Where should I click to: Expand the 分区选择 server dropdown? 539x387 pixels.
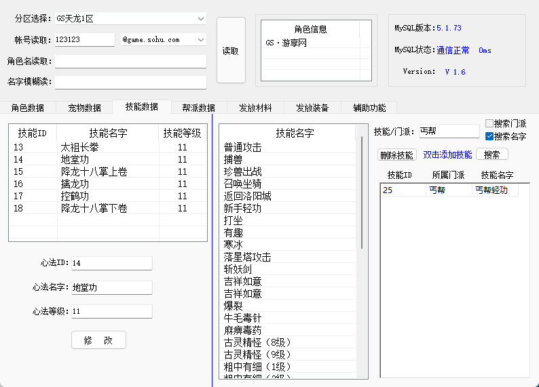200,18
